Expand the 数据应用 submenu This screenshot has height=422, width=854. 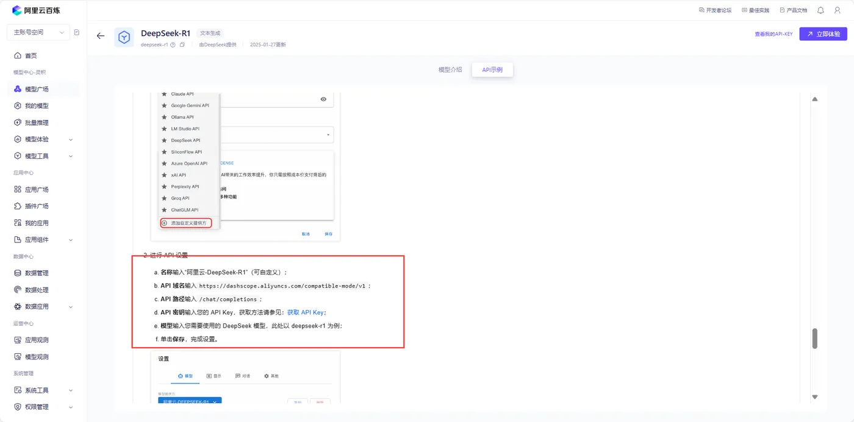point(71,307)
